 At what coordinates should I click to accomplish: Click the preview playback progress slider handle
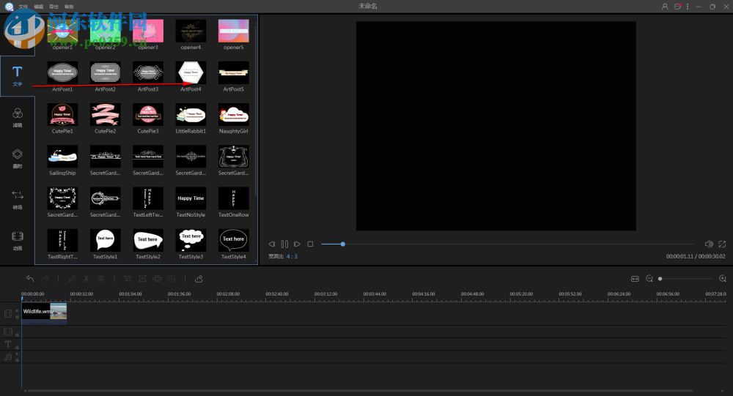point(342,244)
